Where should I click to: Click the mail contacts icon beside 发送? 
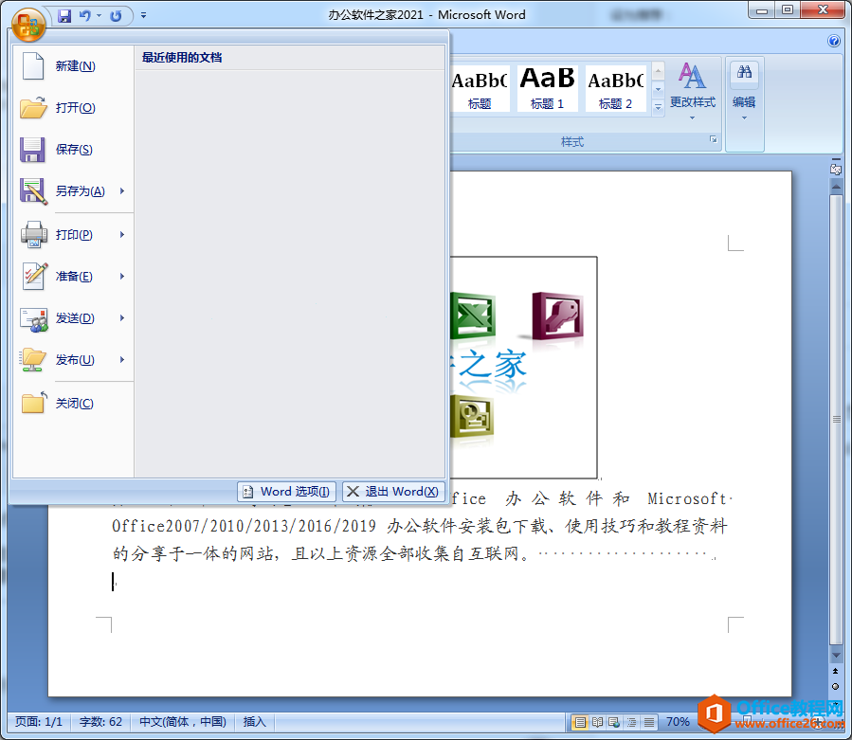coord(34,319)
